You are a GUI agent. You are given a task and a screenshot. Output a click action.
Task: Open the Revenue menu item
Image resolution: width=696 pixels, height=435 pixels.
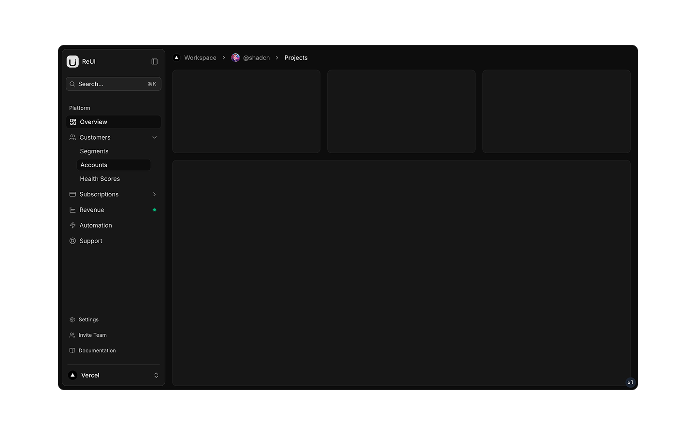[114, 210]
